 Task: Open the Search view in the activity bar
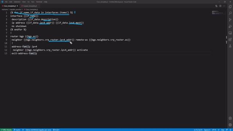click(230, 13)
